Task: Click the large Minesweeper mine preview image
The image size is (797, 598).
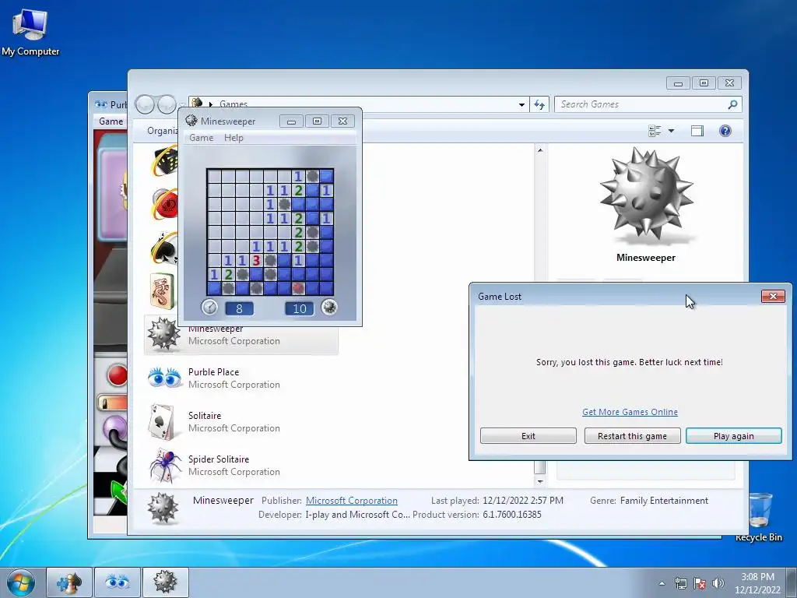Action: point(646,195)
